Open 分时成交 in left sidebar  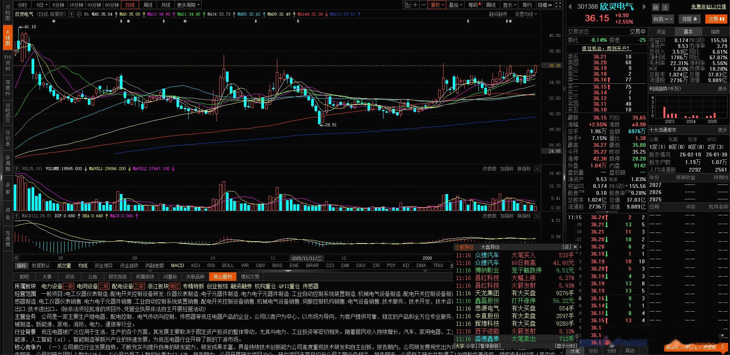pyautogui.click(x=8, y=113)
